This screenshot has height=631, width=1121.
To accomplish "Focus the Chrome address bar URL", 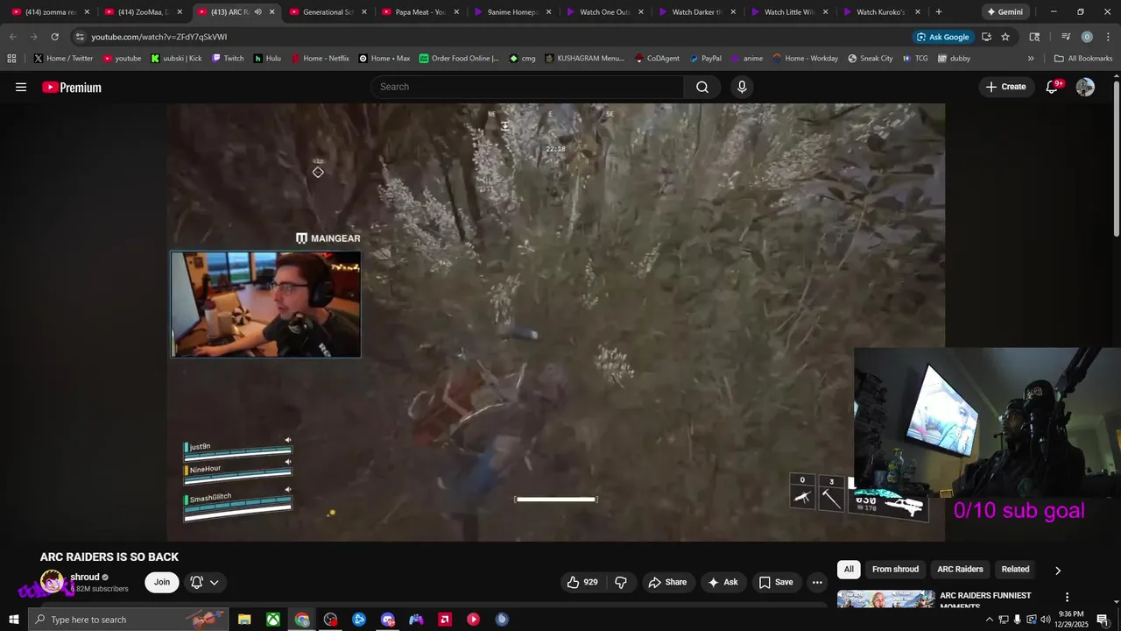I will point(159,37).
